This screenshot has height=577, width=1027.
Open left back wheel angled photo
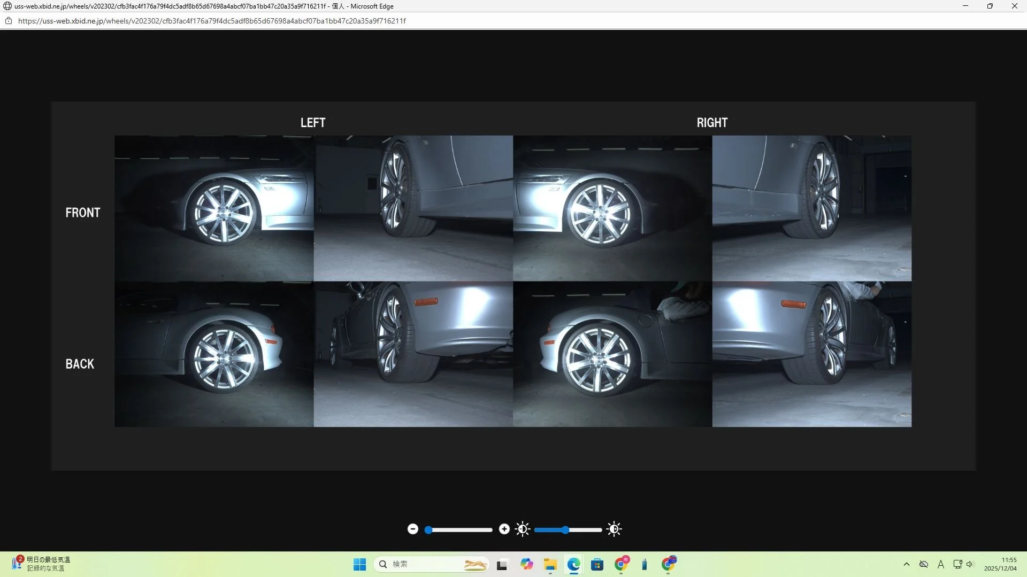point(413,354)
